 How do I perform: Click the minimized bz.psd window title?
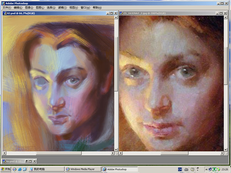15,161
